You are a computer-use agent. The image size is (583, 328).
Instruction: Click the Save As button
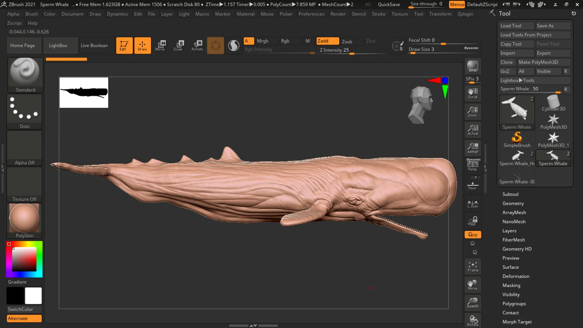tap(553, 26)
